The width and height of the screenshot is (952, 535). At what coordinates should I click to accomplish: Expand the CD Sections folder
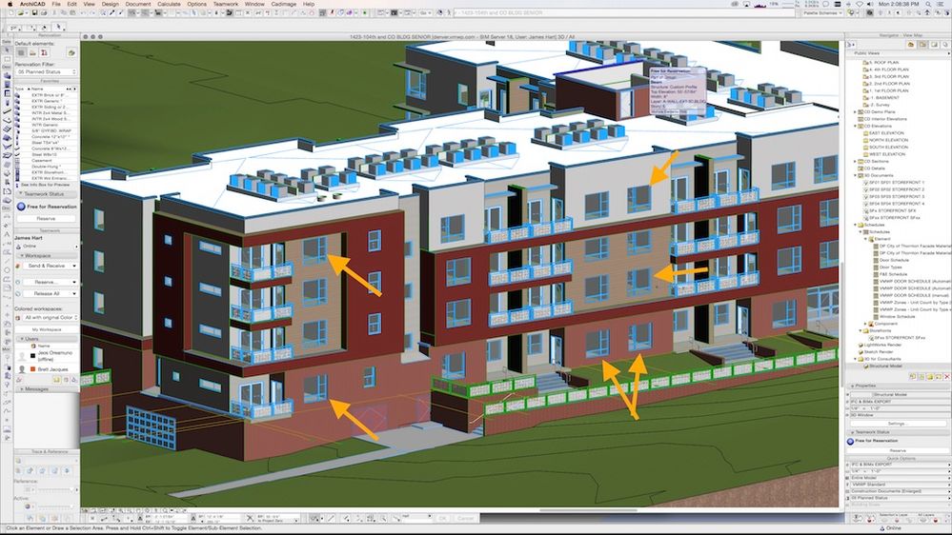point(856,162)
